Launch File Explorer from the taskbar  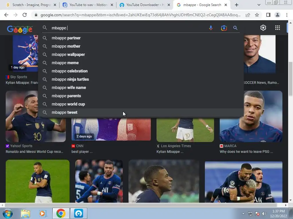coord(25,213)
